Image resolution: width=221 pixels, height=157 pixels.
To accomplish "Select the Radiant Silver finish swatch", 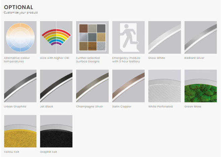I will tap(200, 37).
